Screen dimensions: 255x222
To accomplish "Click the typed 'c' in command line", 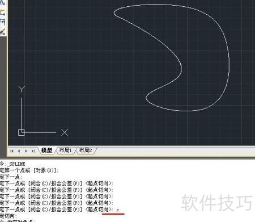I will pos(118,210).
